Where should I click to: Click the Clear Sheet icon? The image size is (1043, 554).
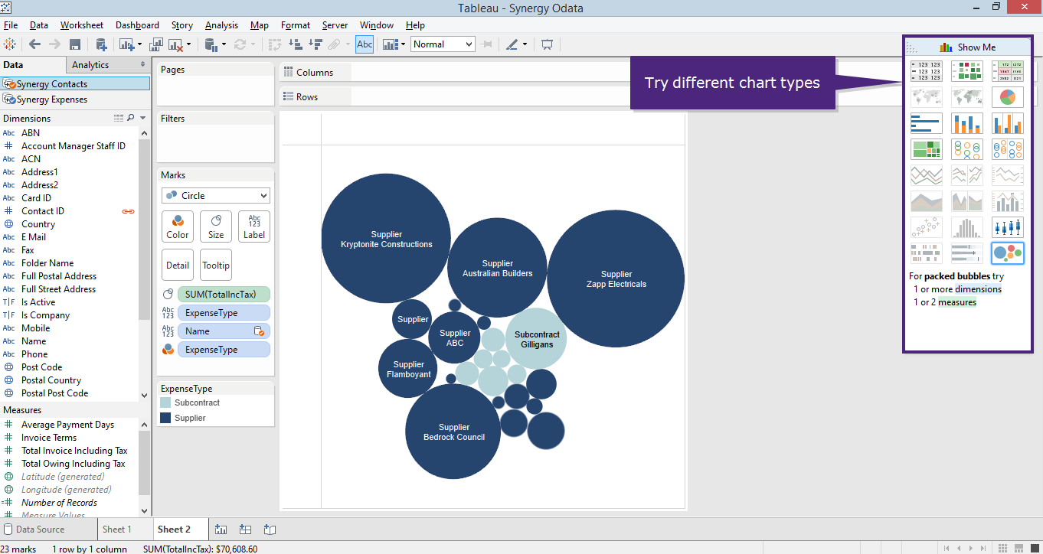pos(176,44)
